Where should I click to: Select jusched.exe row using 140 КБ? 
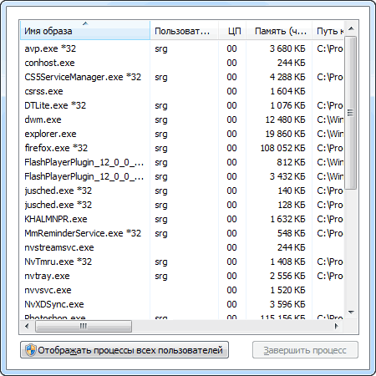pyautogui.click(x=182, y=191)
